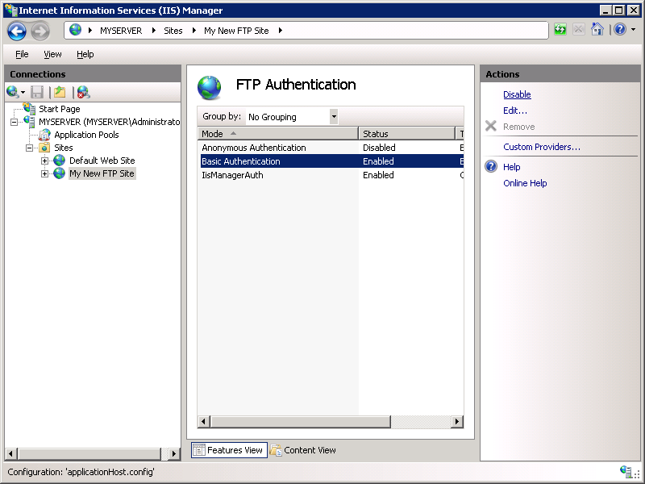Click the Disable link in Actions pane
This screenshot has width=645, height=484.
(x=516, y=94)
